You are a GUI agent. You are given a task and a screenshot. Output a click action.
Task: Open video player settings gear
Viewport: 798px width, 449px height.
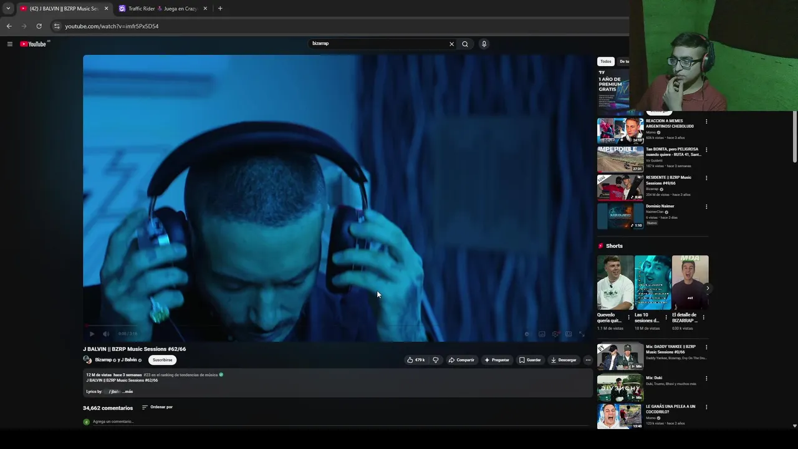tap(555, 334)
